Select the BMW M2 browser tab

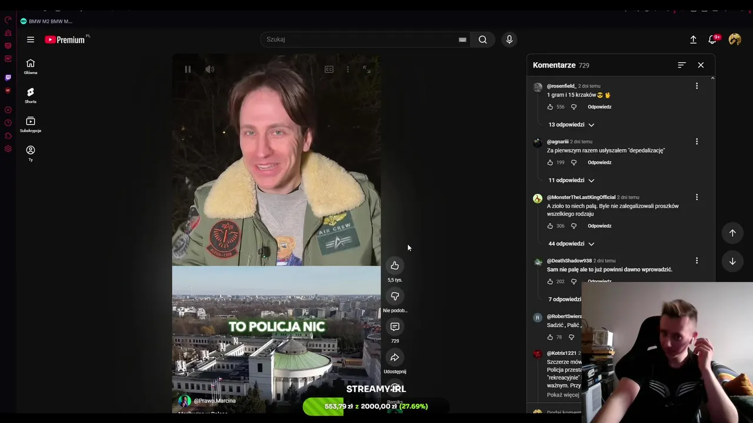[x=46, y=21]
